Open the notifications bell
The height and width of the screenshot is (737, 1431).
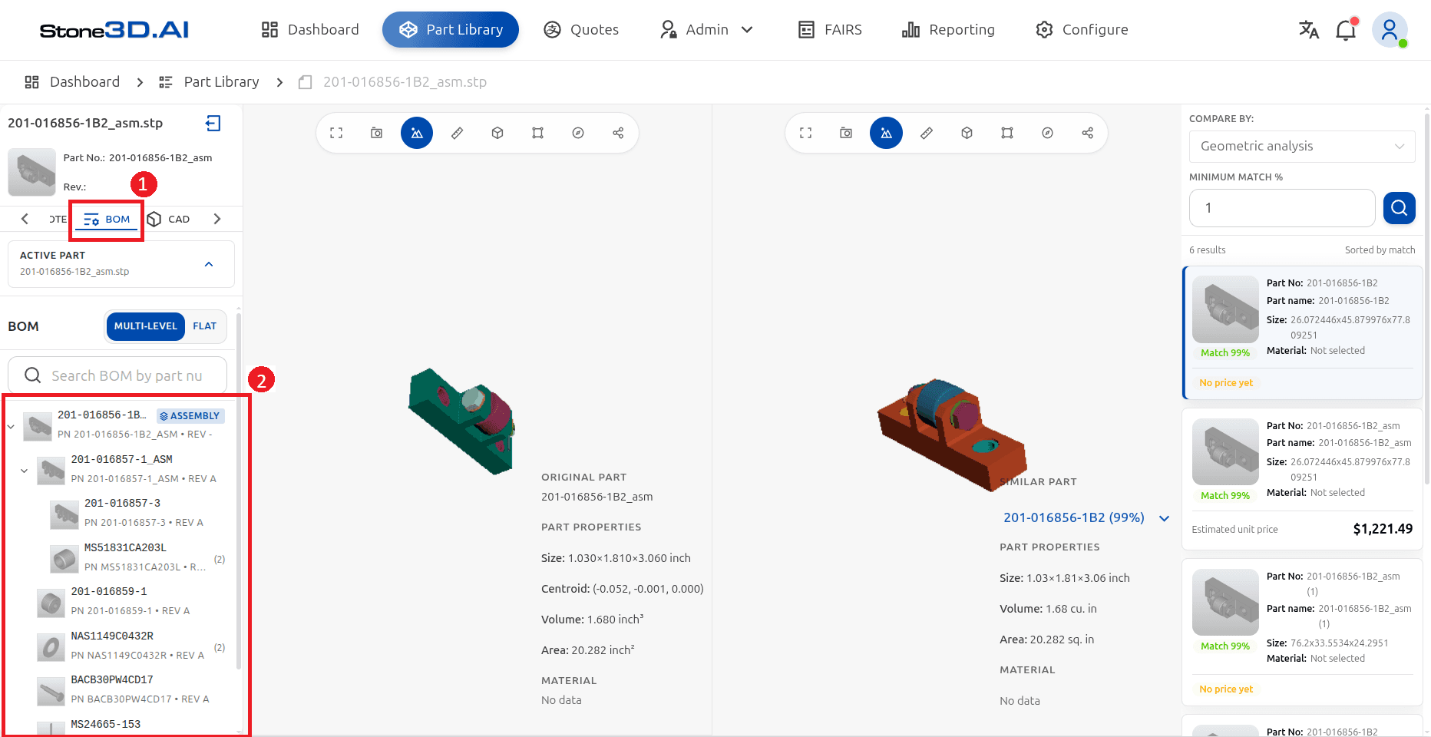pos(1346,30)
